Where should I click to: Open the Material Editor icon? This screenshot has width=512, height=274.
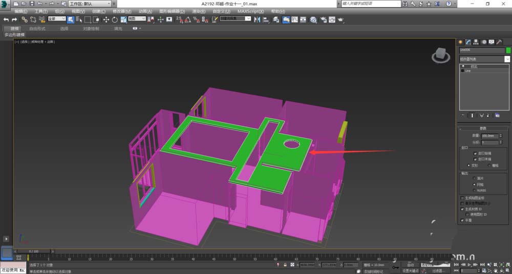pyautogui.click(x=313, y=20)
